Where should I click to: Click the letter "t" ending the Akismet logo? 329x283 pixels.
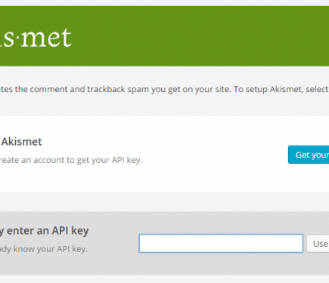coord(67,38)
